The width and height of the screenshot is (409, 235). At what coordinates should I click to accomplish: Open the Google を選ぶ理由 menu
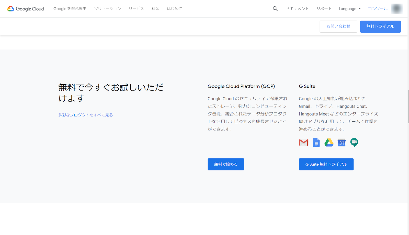pos(70,9)
